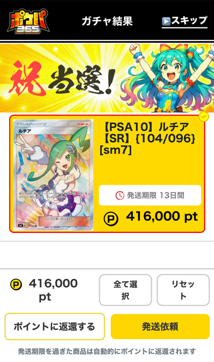Click ポイントに返還する button
This screenshot has width=214, height=362.
point(55,326)
